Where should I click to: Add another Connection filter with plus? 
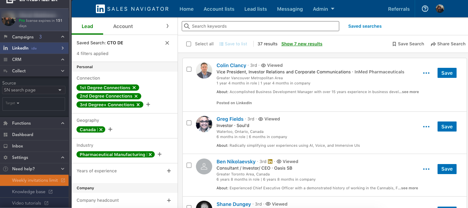click(x=148, y=105)
